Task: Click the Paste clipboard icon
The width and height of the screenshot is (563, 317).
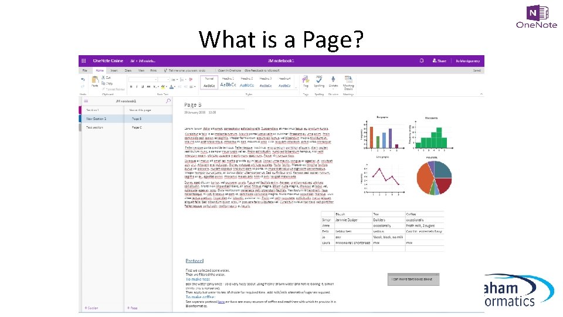Action: 95,82
